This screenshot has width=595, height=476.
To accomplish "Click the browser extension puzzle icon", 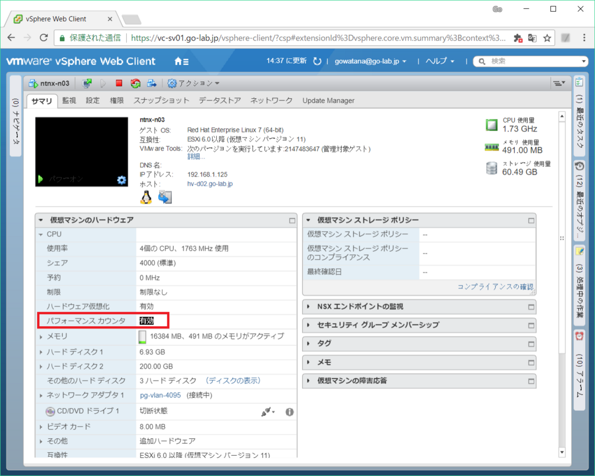I will (x=518, y=38).
